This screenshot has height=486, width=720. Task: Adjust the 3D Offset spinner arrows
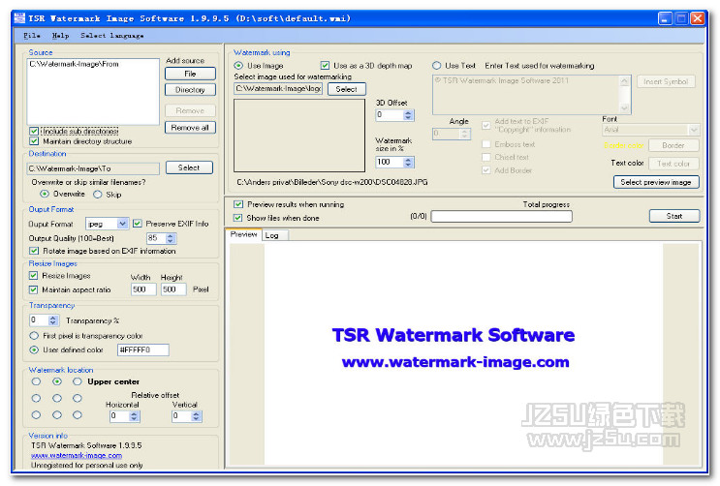point(408,115)
